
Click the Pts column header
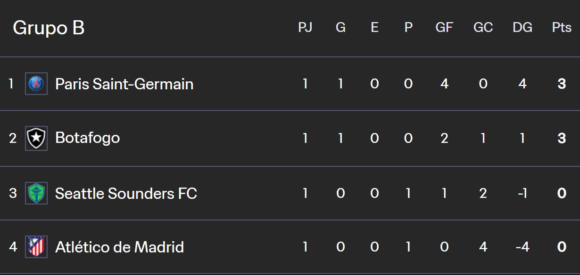tap(562, 28)
